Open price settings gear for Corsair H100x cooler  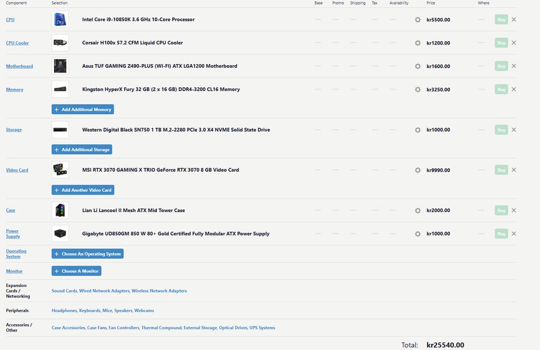[418, 43]
